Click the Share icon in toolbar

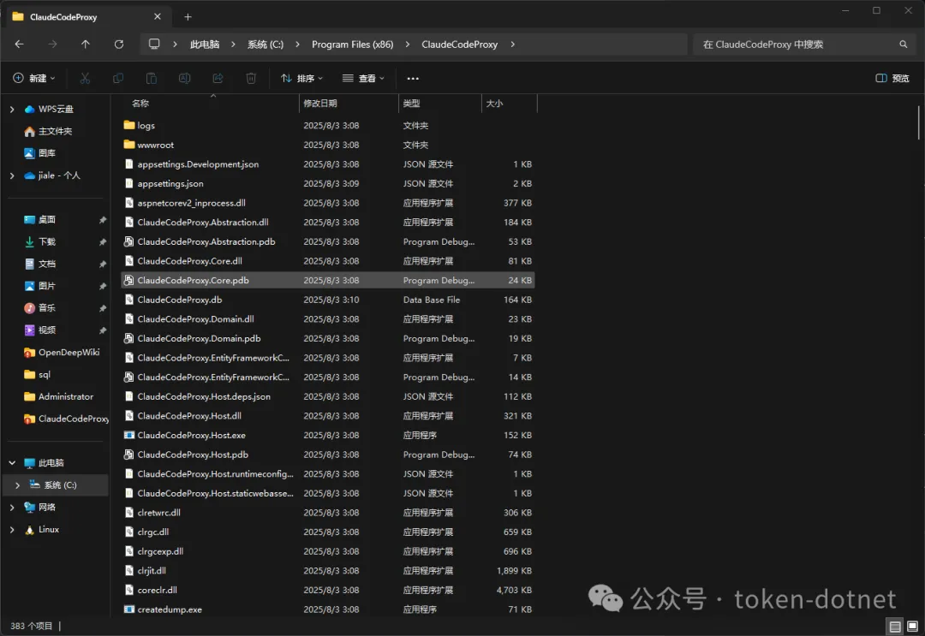pos(218,79)
